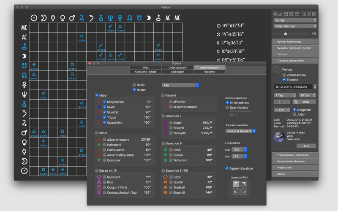Switch to the Fixsterne tab
This screenshot has width=338, height=211.
tap(209, 72)
